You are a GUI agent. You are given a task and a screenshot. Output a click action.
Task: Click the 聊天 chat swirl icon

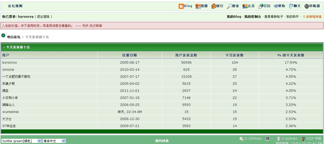[291, 6]
